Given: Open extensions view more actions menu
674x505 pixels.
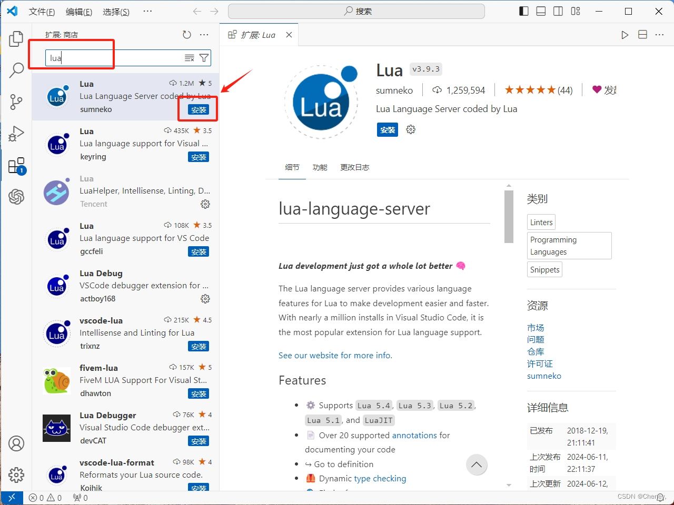Looking at the screenshot, I should click(x=204, y=35).
